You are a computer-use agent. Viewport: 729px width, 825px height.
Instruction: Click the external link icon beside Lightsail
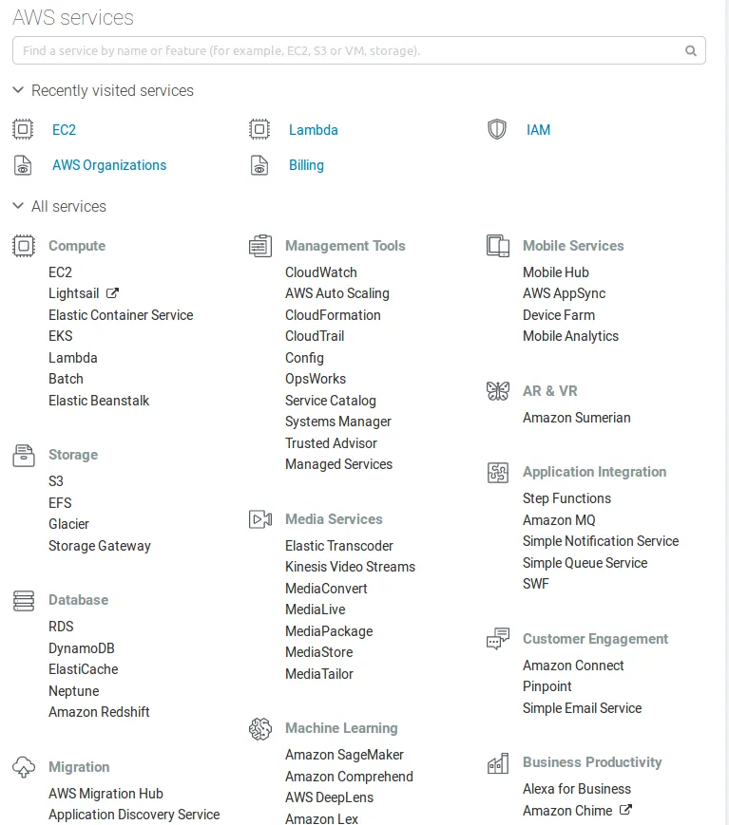pos(112,292)
